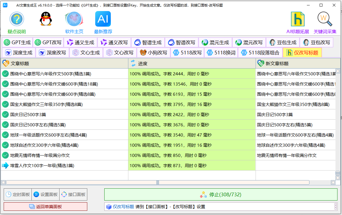Click 国宝大熊猫作文三年级350字(精选8篇) in the 新文章标题 column

click(x=293, y=105)
